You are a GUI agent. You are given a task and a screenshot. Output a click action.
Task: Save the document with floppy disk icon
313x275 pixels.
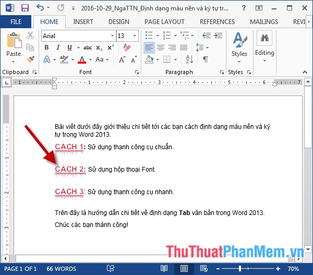point(25,8)
